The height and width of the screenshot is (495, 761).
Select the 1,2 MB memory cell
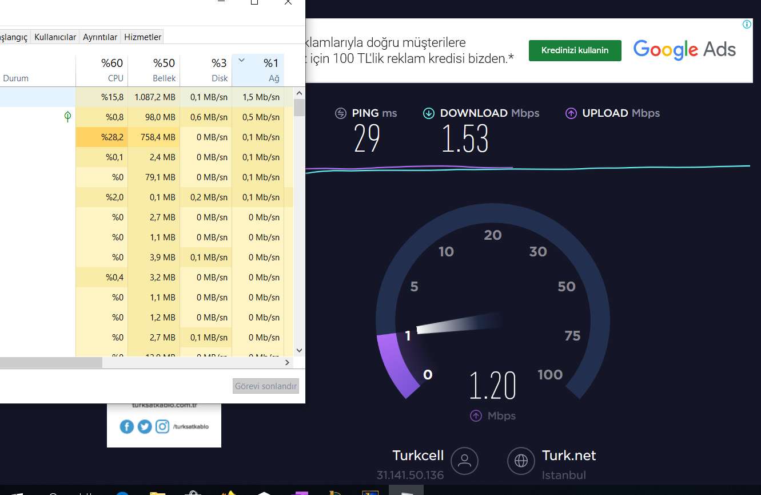(154, 318)
